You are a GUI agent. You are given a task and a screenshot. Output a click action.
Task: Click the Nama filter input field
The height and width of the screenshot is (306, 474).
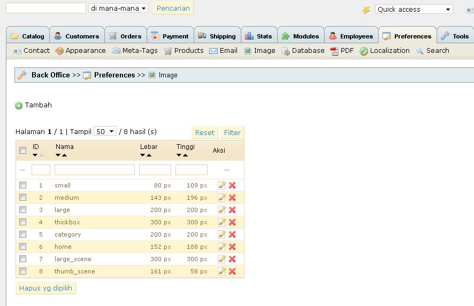tap(95, 170)
